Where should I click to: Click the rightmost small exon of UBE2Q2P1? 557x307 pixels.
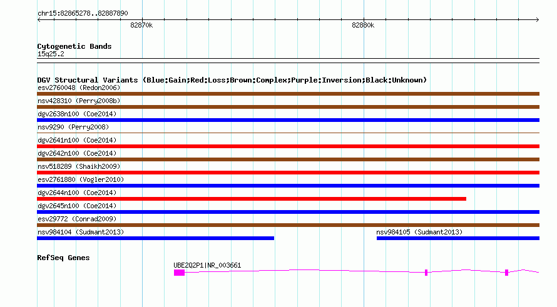pyautogui.click(x=506, y=273)
